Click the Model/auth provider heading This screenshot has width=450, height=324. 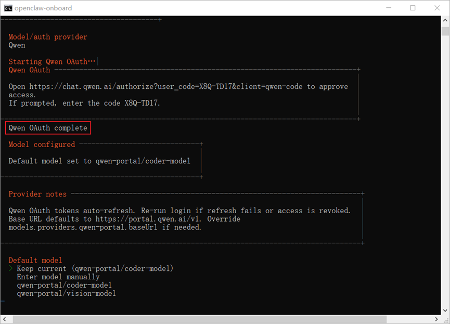pyautogui.click(x=48, y=37)
